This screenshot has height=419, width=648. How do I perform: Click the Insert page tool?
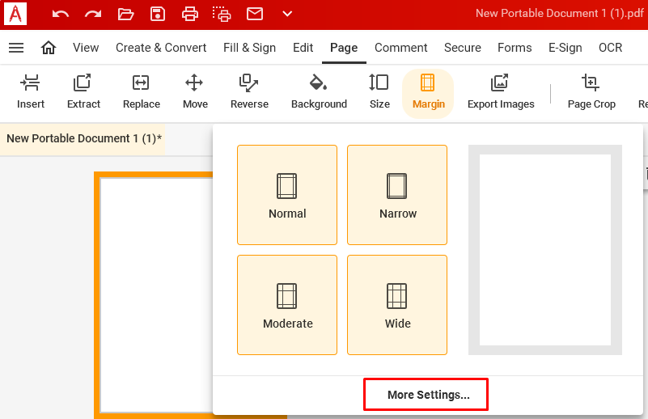click(x=31, y=91)
